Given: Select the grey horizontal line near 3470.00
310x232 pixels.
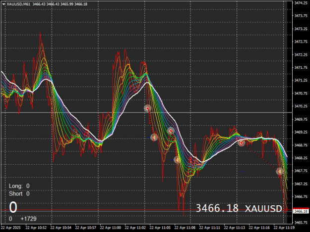Looking at the screenshot, I should (x=146, y=113).
